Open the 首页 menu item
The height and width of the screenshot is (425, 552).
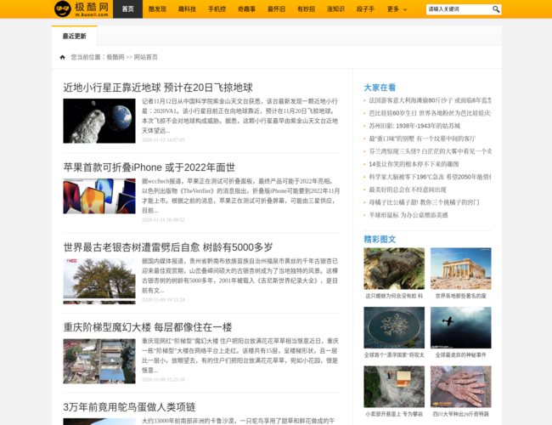(x=127, y=9)
